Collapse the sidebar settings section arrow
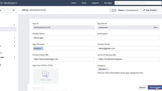Image resolution: width=162 pixels, height=91 pixels. point(14,25)
